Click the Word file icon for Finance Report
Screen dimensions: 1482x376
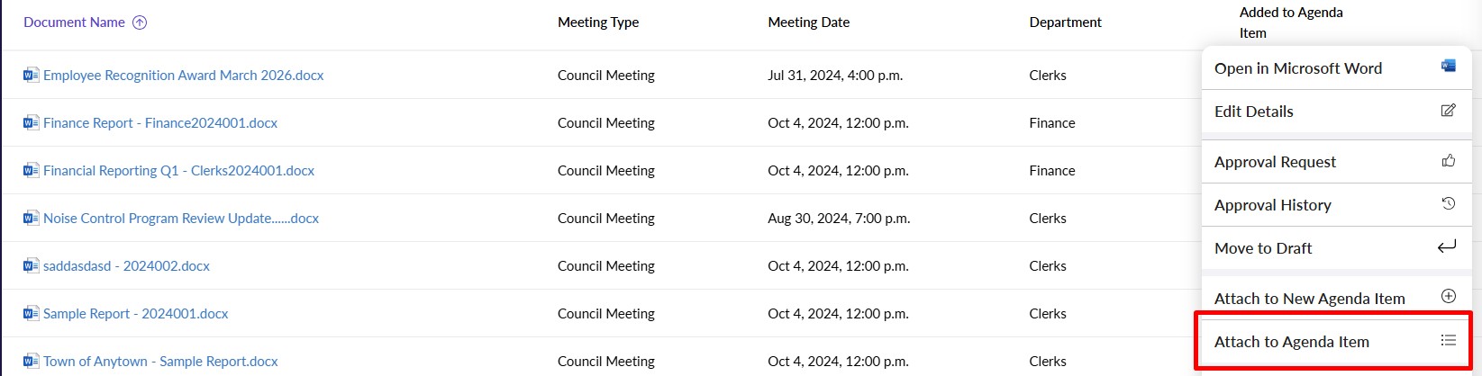32,122
